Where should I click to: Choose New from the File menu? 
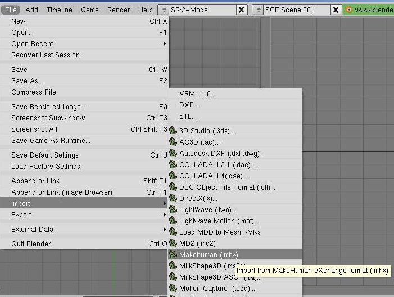84,21
